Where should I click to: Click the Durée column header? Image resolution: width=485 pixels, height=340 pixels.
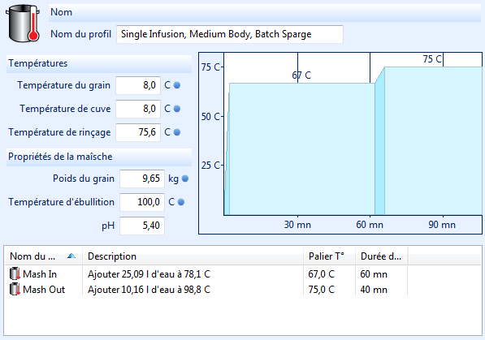[x=381, y=256]
